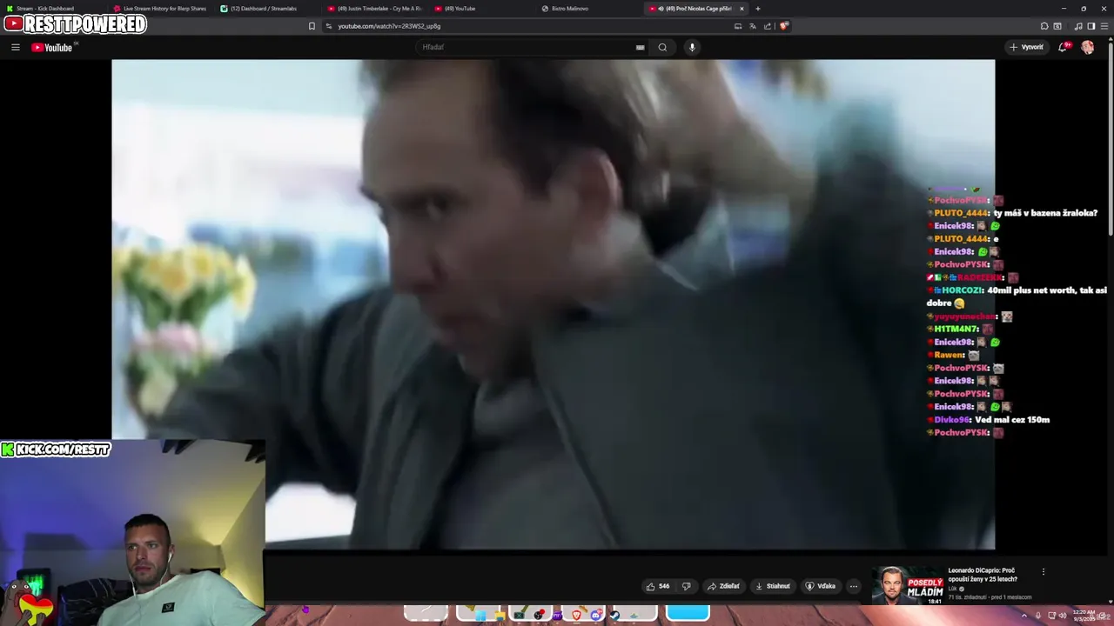This screenshot has width=1114, height=626.
Task: Click the Zdieľať share button
Action: [x=723, y=586]
